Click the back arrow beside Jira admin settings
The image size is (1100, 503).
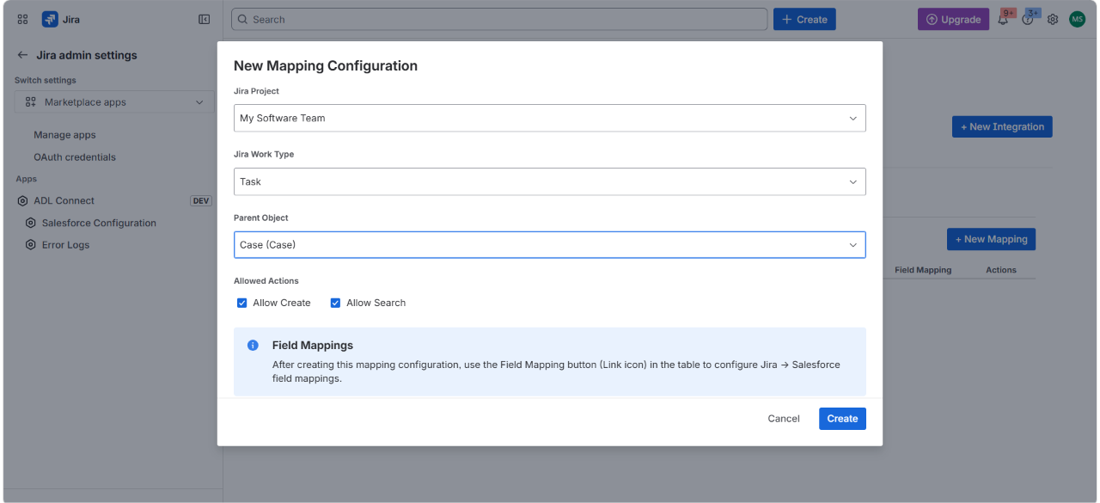pyautogui.click(x=22, y=55)
